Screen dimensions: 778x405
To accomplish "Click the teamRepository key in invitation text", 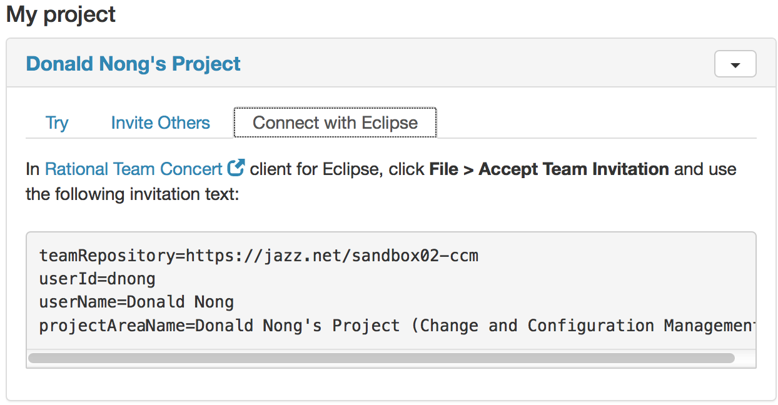I will pyautogui.click(x=108, y=256).
